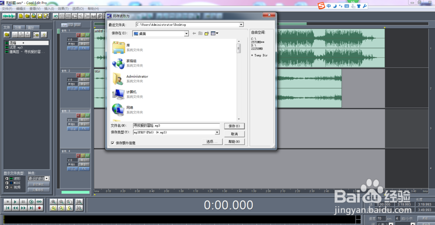This screenshot has height=225, width=435.
Task: Open the 选项(O) menu
Action: click(x=78, y=9)
